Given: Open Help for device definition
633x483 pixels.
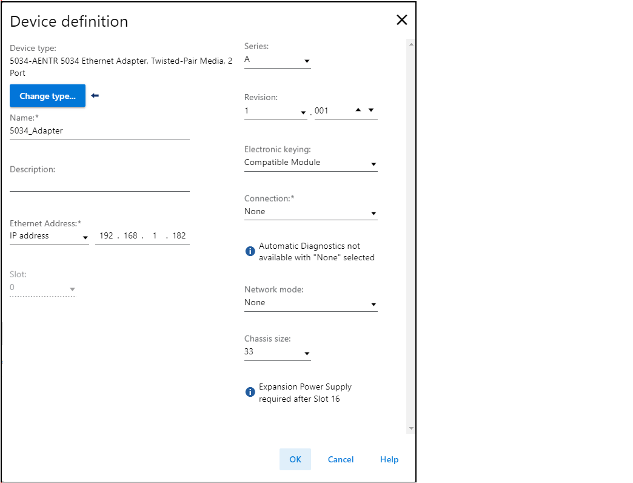Looking at the screenshot, I should [x=389, y=459].
